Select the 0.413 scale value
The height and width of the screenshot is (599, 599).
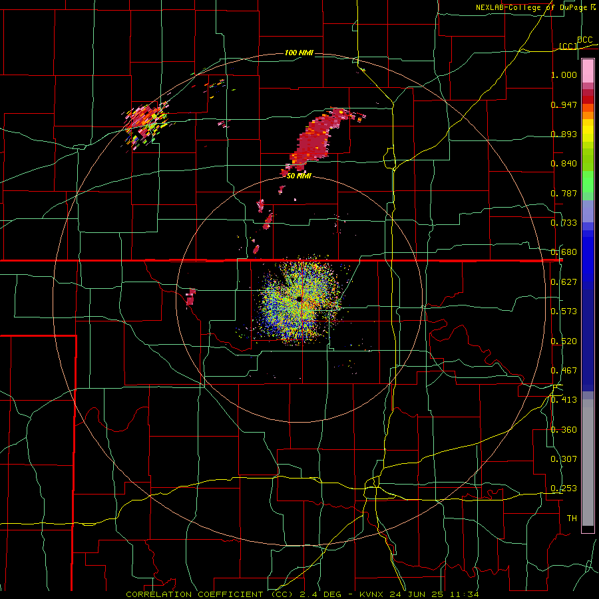[564, 400]
